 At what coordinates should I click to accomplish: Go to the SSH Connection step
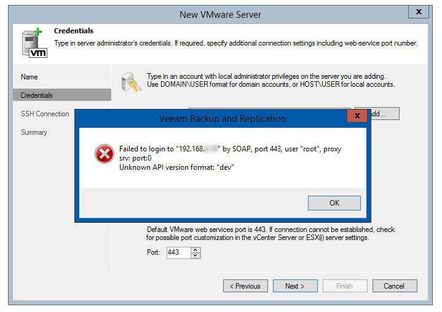45,114
